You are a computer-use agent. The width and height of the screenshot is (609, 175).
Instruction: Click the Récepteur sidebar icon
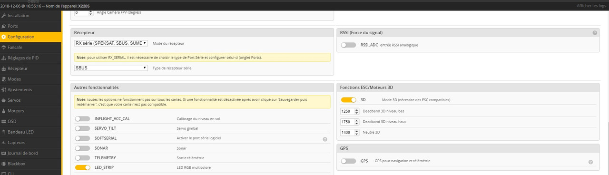(x=4, y=68)
